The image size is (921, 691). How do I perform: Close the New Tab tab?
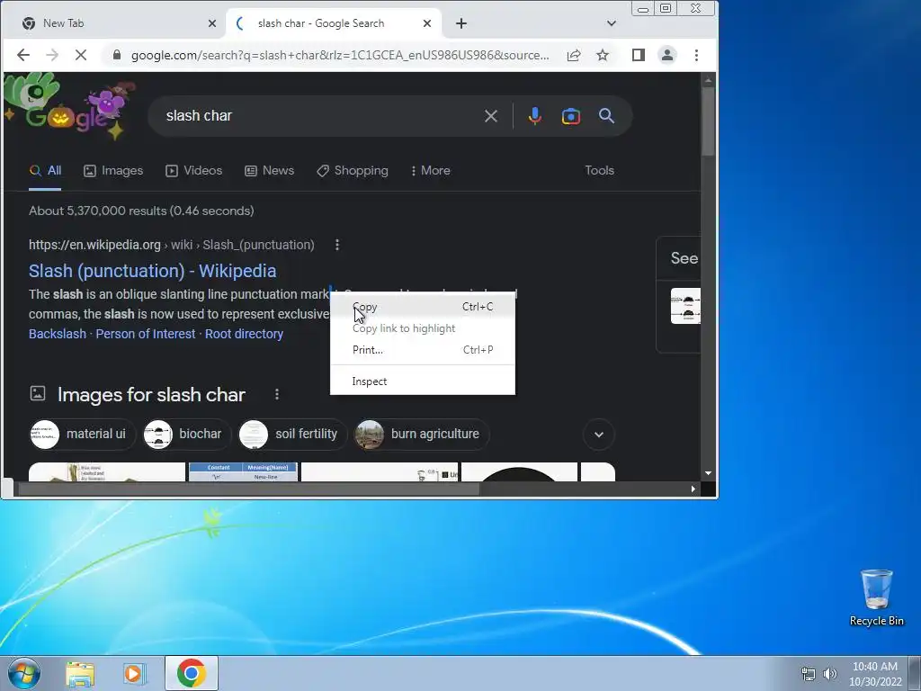[212, 23]
